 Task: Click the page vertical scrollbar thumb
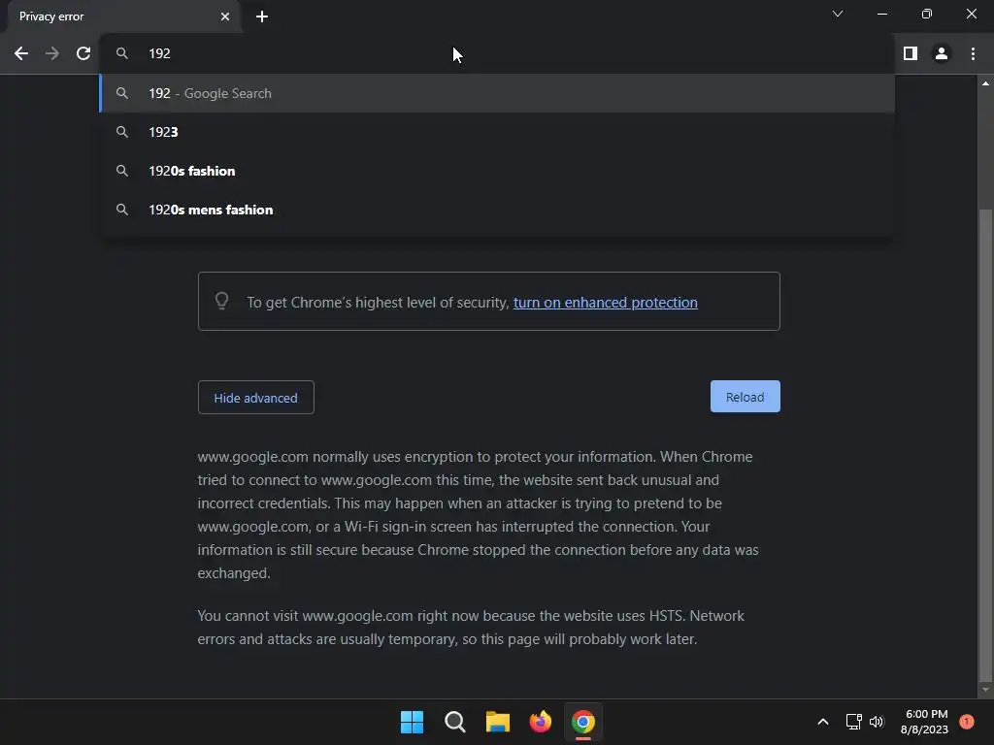(985, 443)
